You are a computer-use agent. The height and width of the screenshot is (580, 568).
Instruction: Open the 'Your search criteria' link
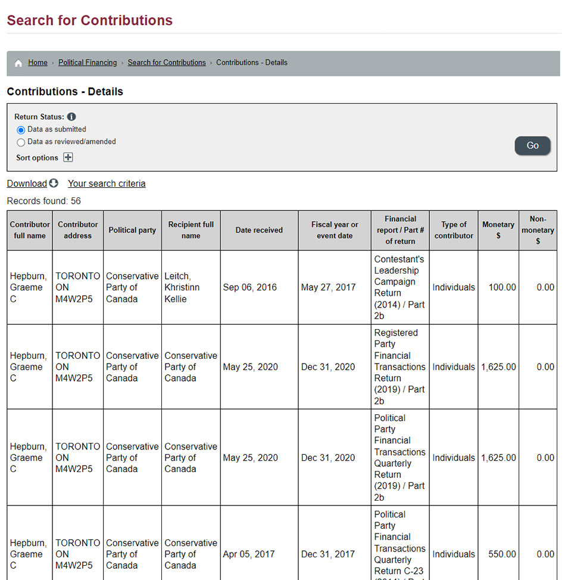pyautogui.click(x=107, y=184)
